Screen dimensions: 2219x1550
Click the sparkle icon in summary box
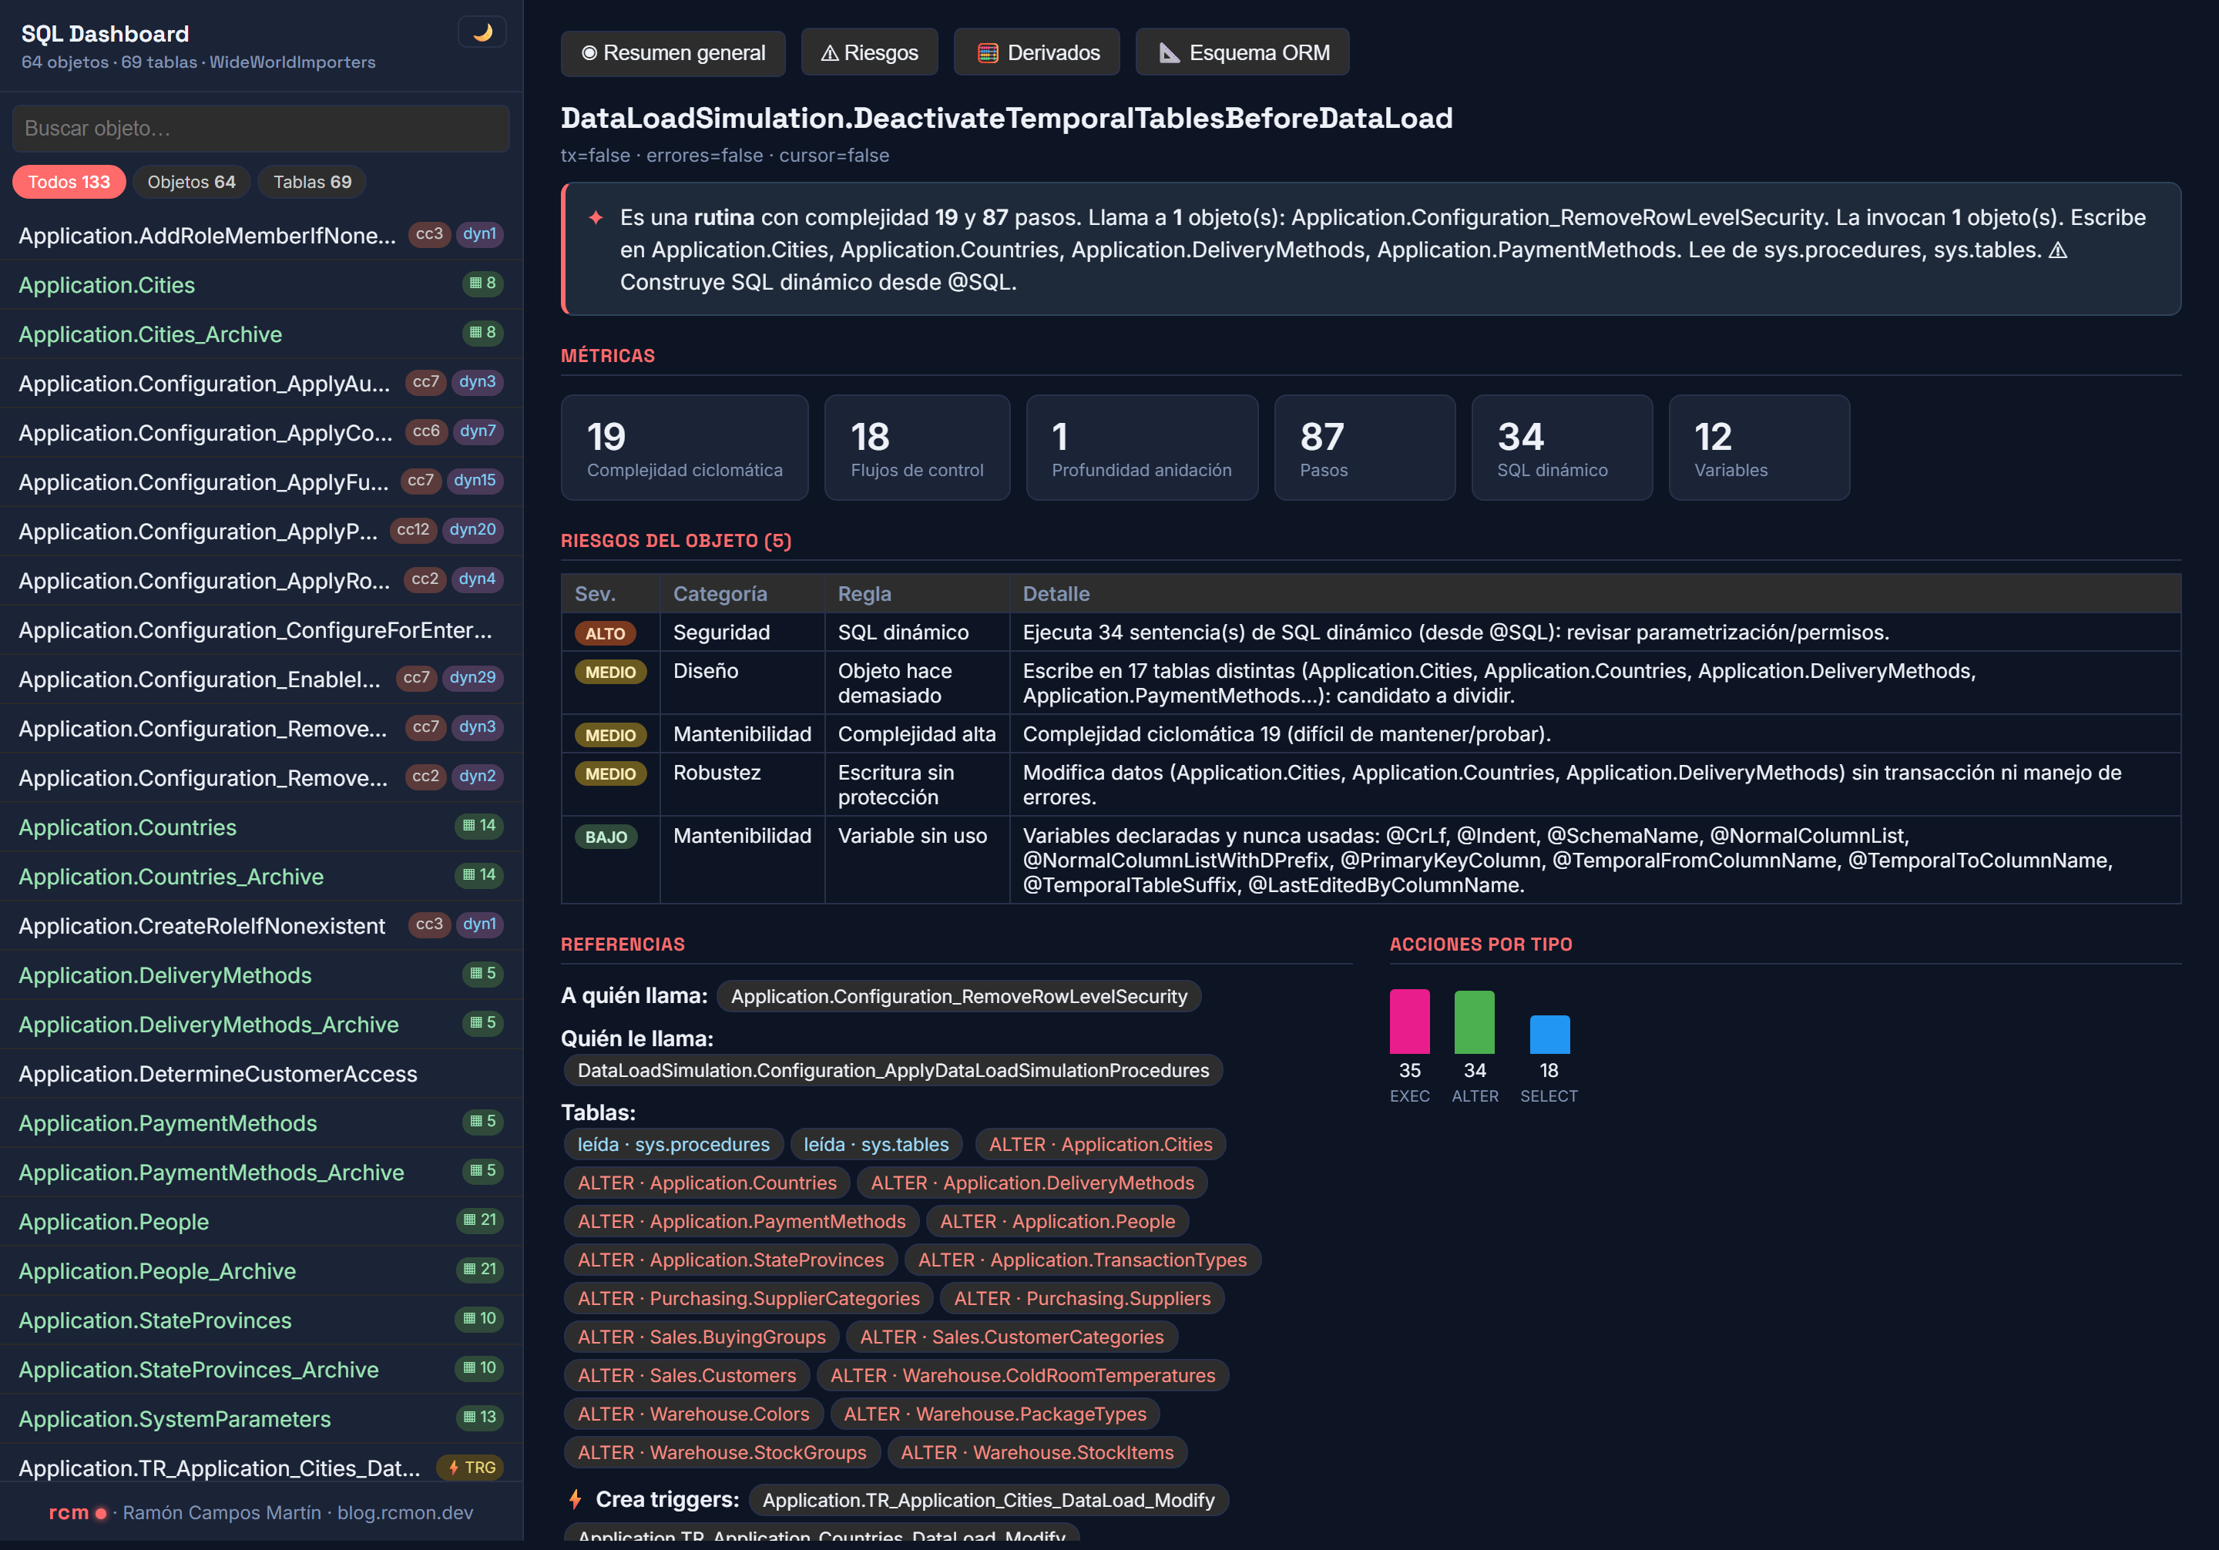pyautogui.click(x=596, y=217)
